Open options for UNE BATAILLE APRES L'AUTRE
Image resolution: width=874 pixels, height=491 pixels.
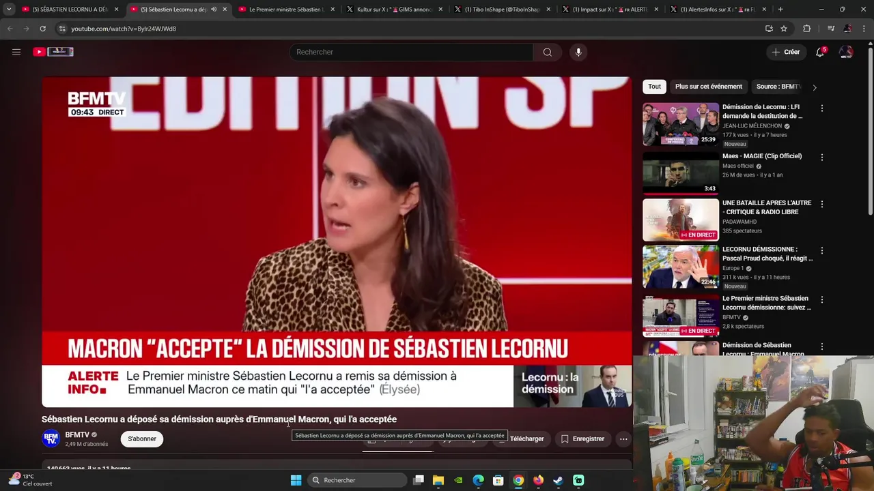821,205
